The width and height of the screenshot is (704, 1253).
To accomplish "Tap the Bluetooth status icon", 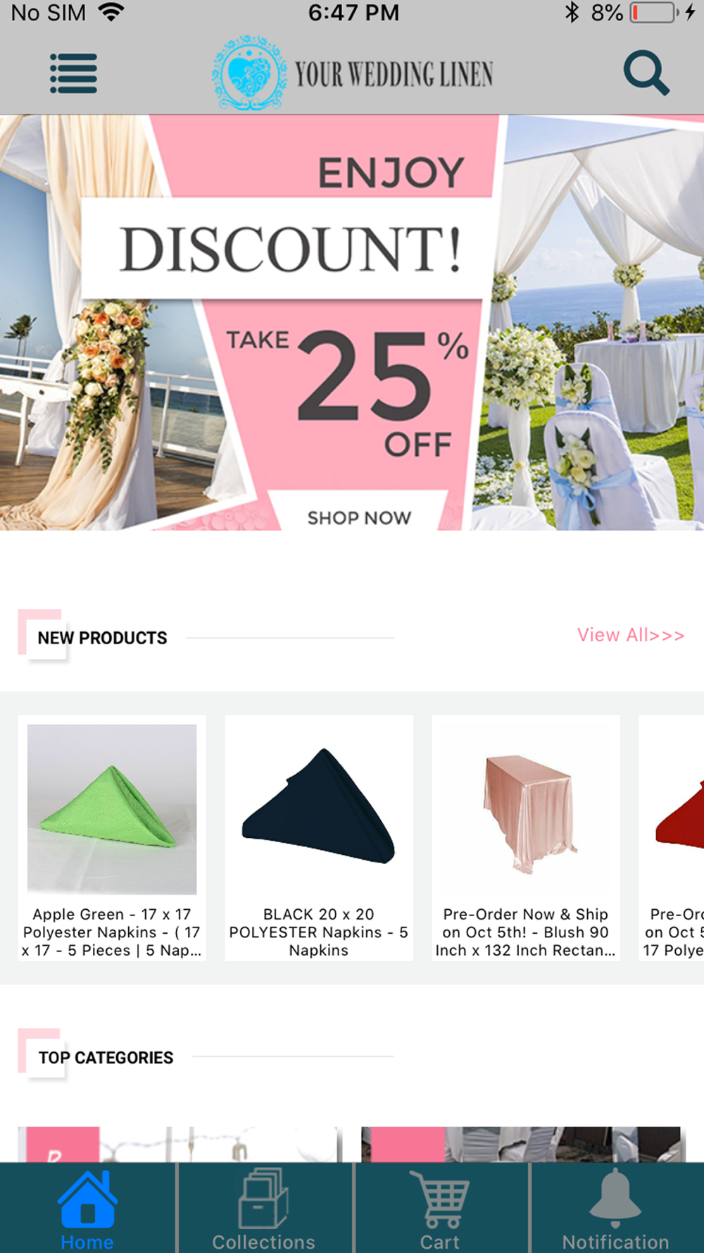I will point(572,12).
